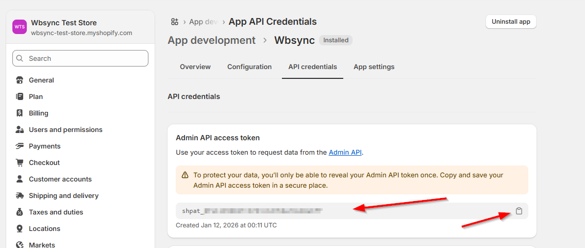Click the apps grid breadcrumb icon
This screenshot has height=248, width=585.
pyautogui.click(x=175, y=22)
